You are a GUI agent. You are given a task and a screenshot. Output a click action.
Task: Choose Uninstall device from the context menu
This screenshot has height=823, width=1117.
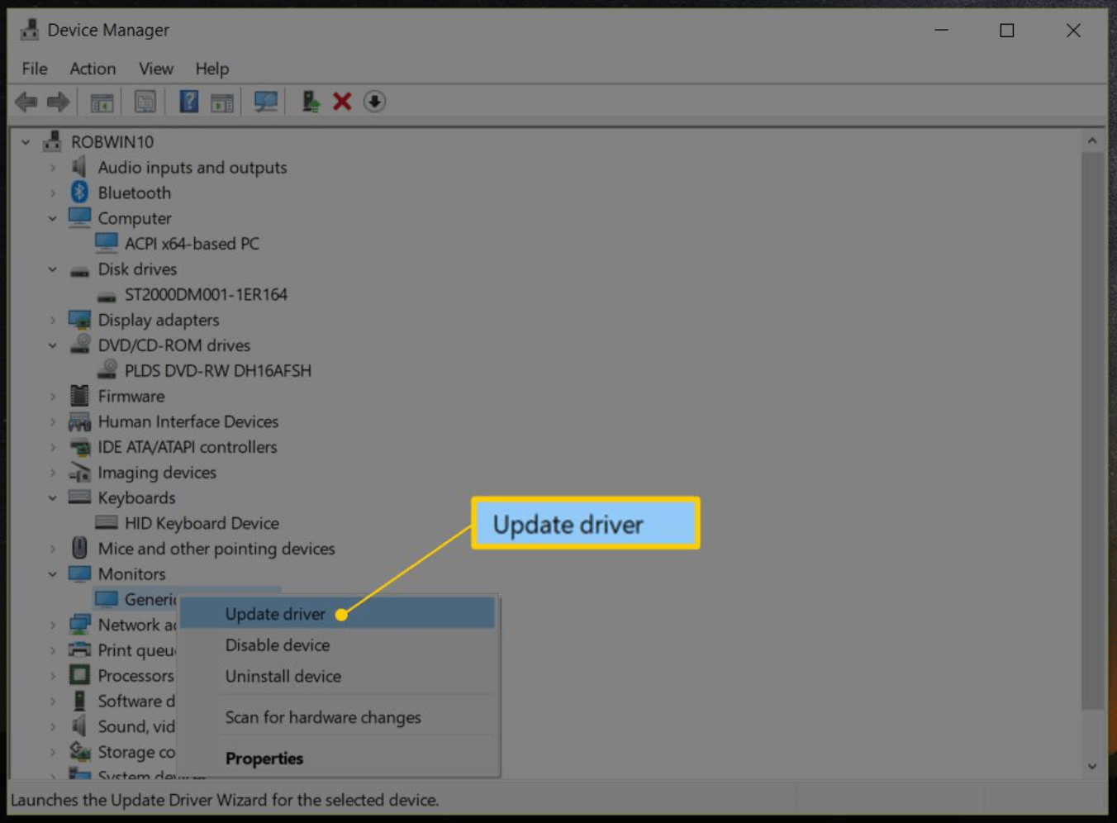(283, 676)
